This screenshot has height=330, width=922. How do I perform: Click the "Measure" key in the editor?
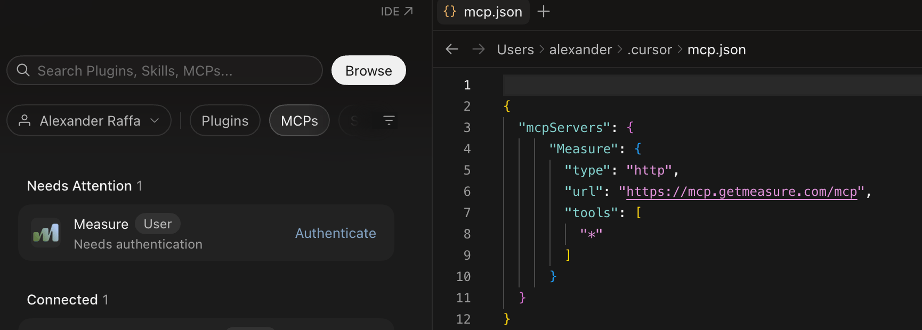coord(584,149)
